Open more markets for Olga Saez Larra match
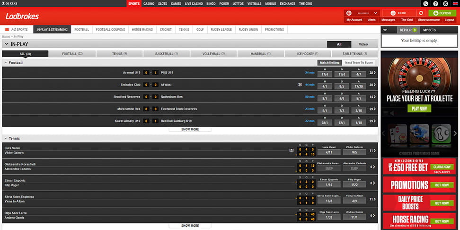 tap(372, 216)
